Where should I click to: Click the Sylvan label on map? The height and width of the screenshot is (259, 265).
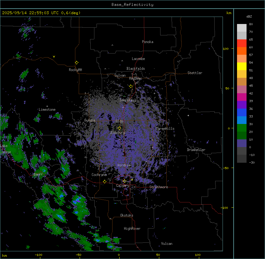pyautogui.click(x=120, y=75)
